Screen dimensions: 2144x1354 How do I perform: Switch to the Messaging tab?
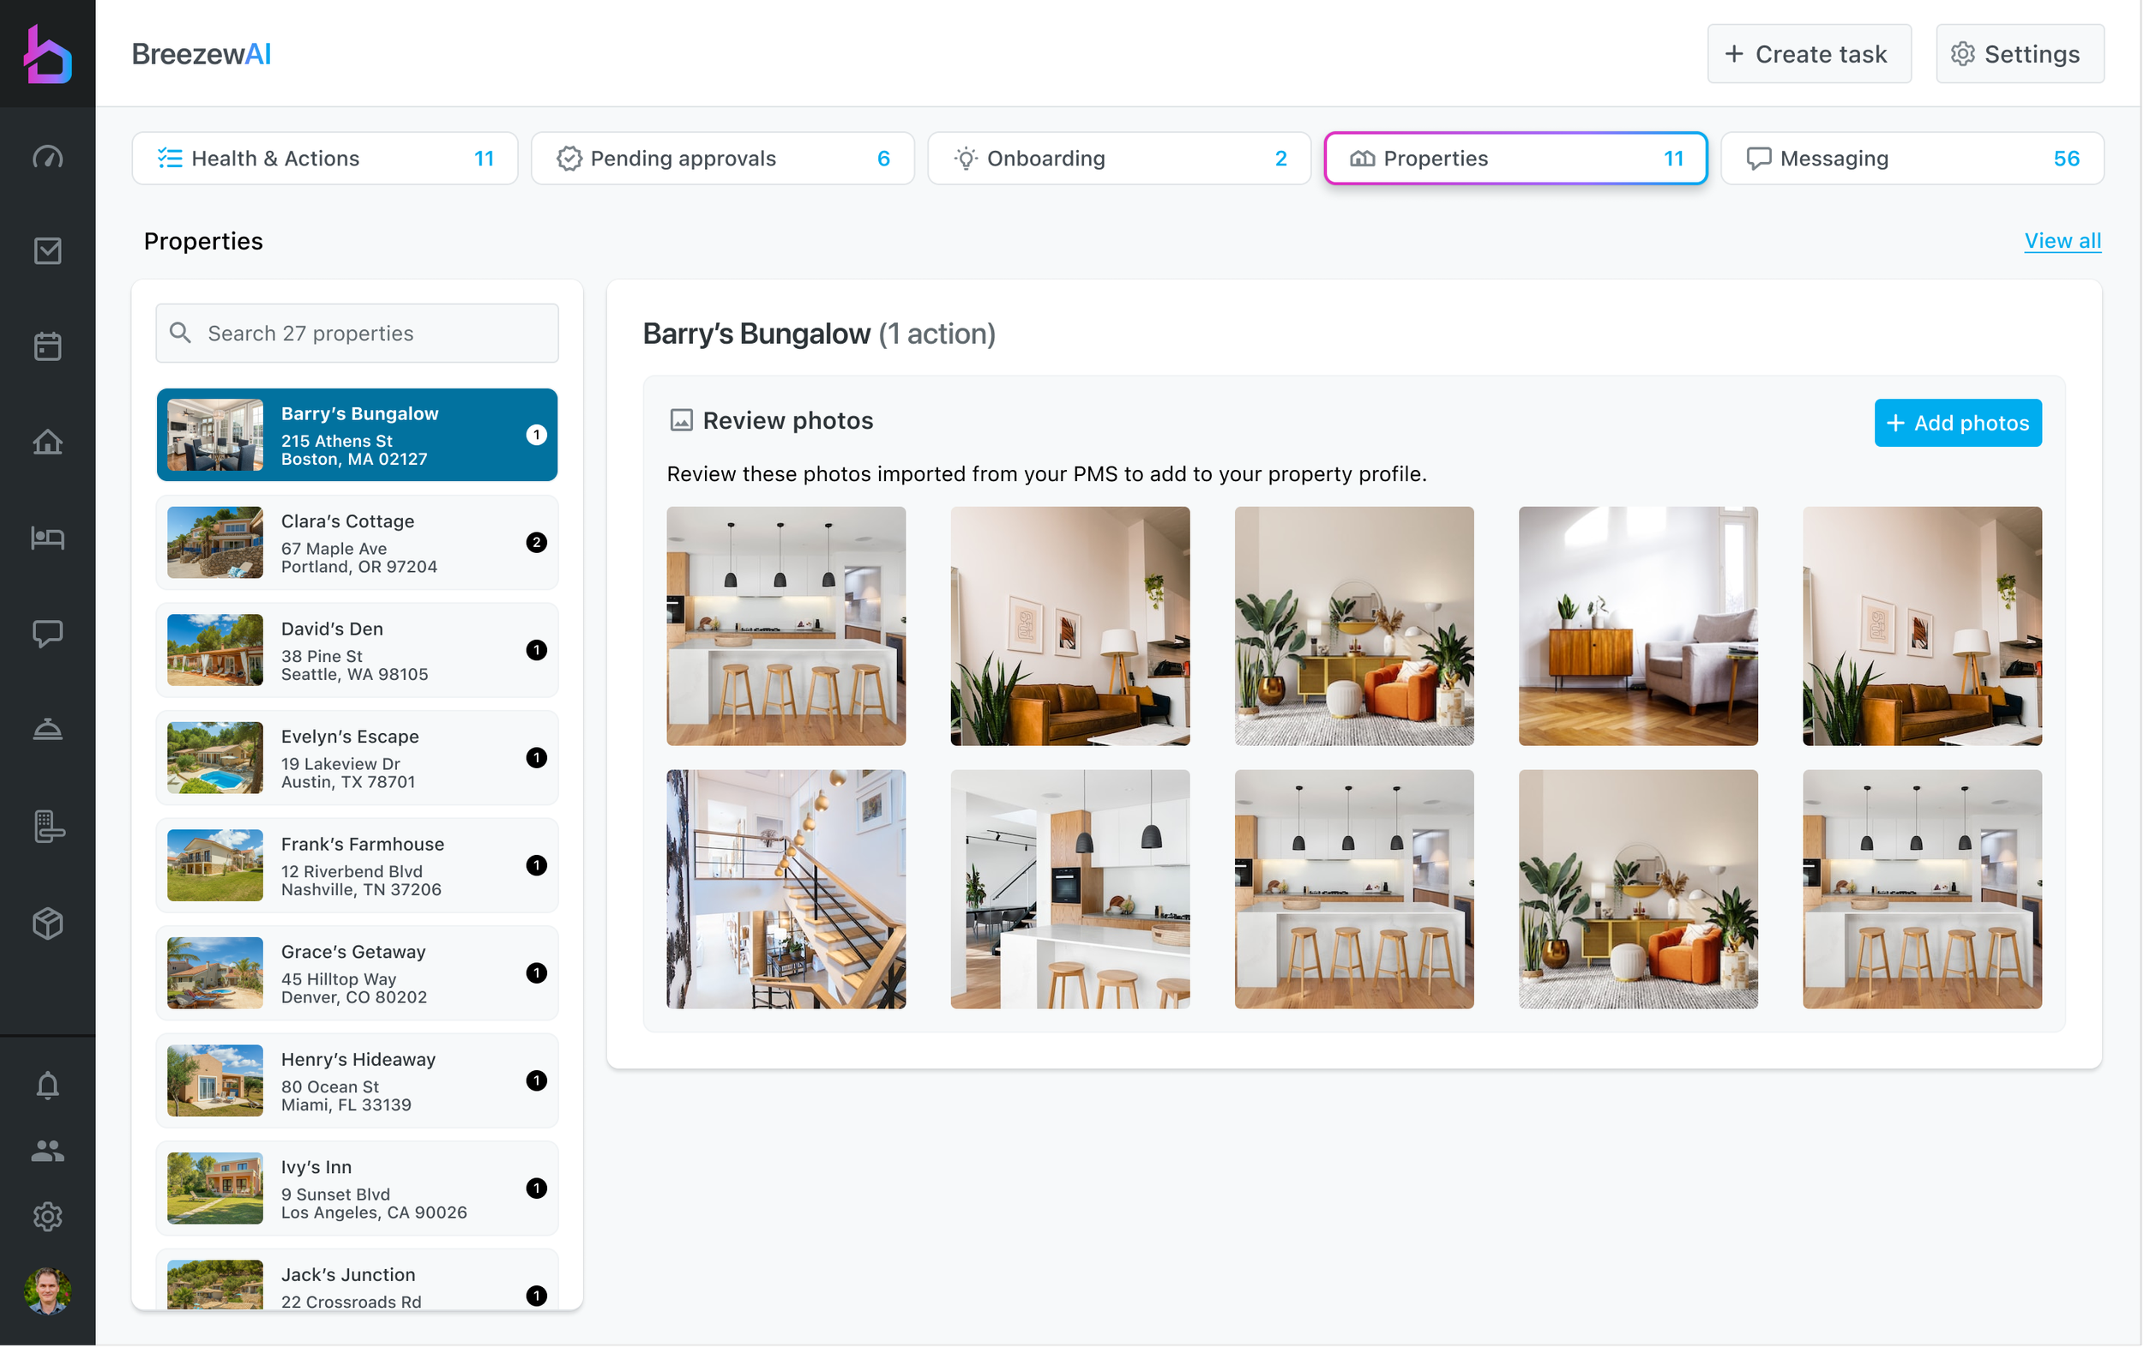click(x=1914, y=159)
